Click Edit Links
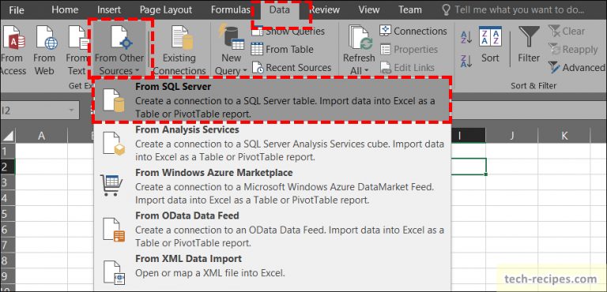 pyautogui.click(x=407, y=68)
